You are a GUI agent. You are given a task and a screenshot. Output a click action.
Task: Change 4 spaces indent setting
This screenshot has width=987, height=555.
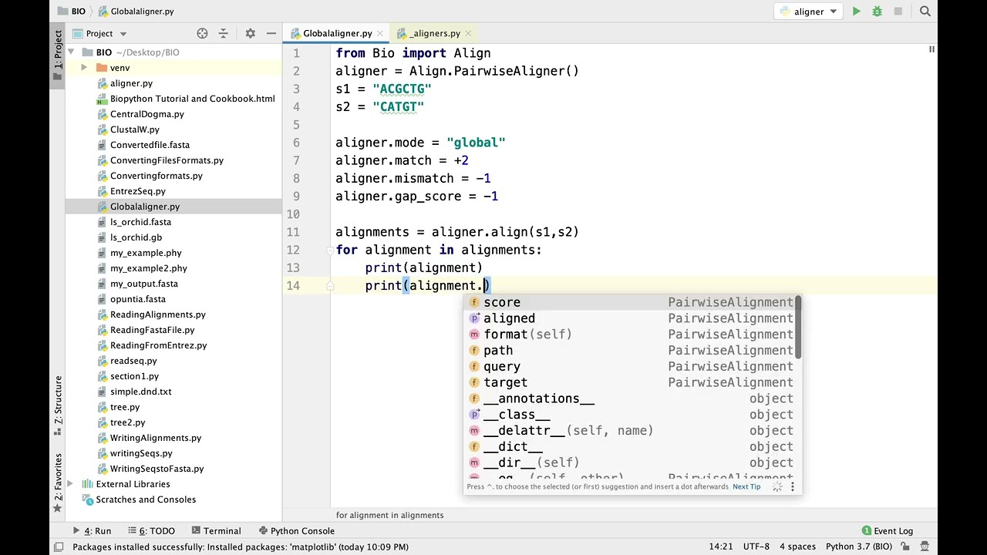(x=797, y=547)
